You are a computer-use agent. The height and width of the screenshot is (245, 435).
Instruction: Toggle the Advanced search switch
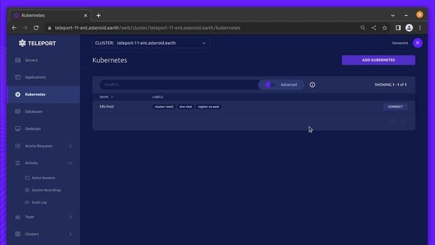coord(270,84)
